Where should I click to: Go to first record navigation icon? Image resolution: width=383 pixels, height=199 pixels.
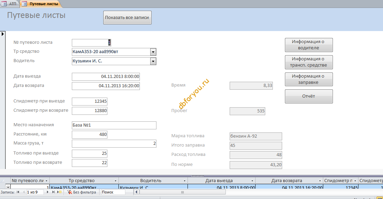[18, 192]
